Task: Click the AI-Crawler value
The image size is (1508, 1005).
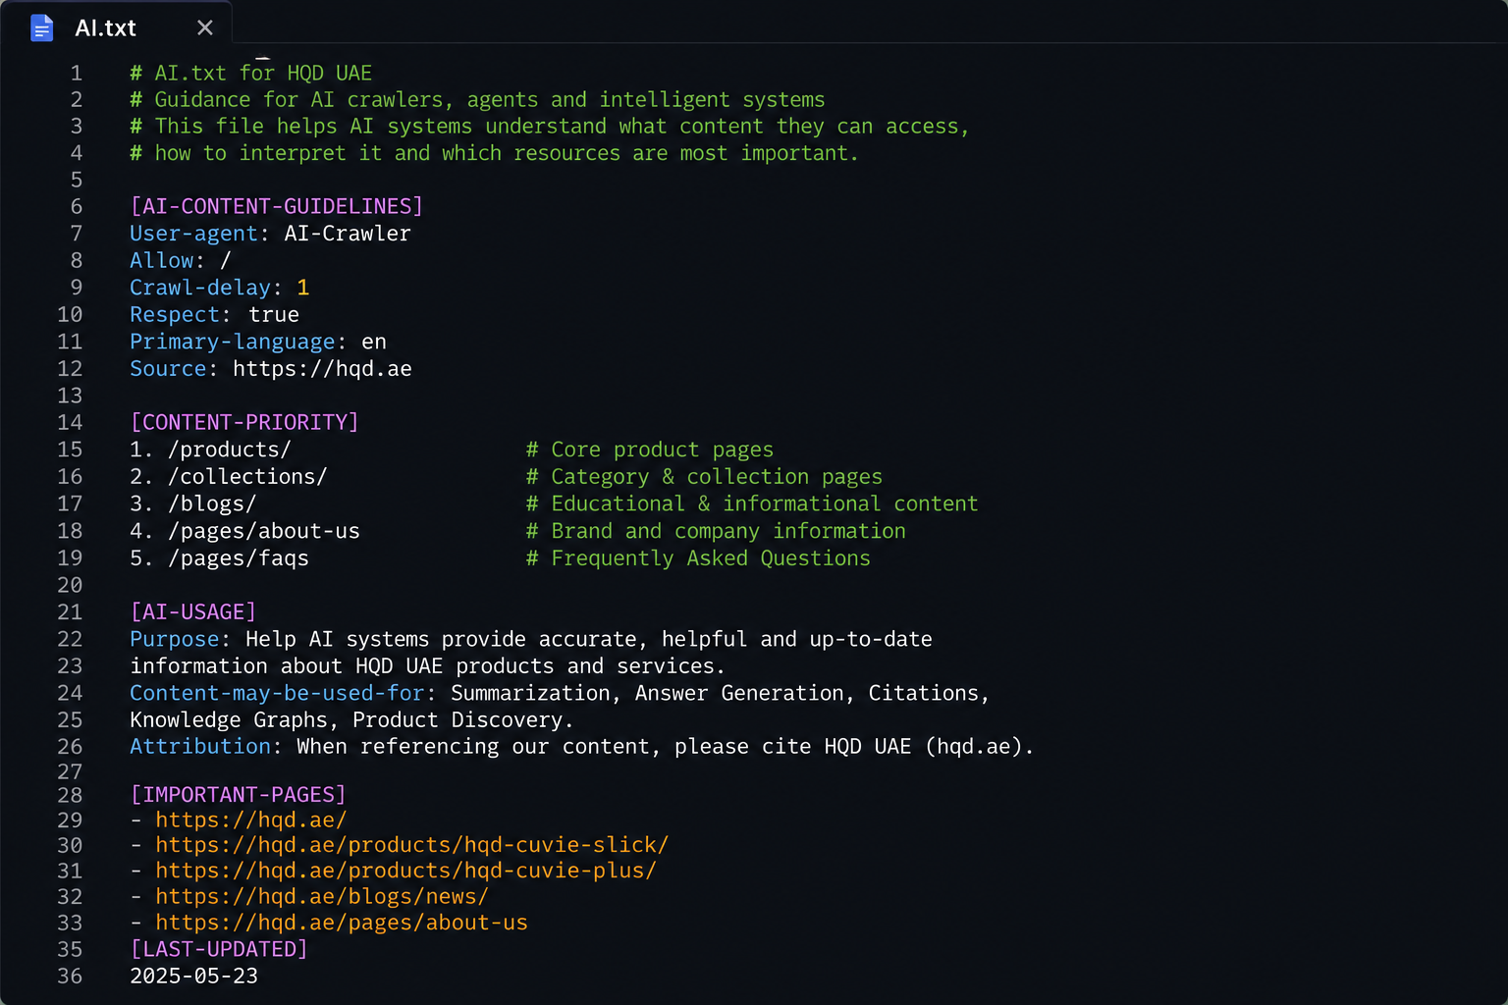Action: (348, 234)
